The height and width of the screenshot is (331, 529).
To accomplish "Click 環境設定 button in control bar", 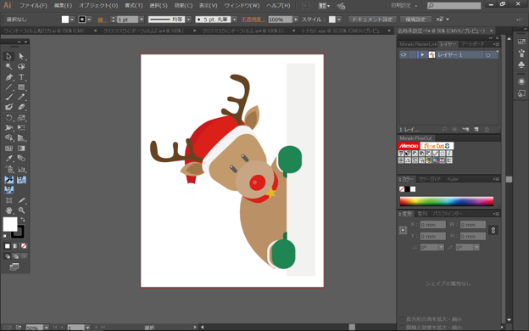I will 415,20.
